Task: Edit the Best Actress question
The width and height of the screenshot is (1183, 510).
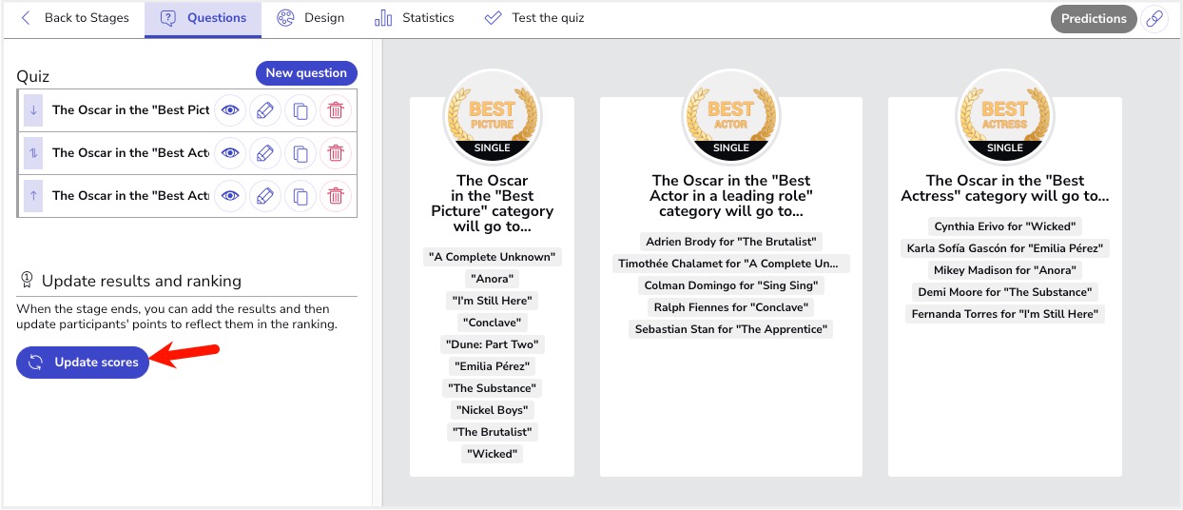Action: (265, 196)
